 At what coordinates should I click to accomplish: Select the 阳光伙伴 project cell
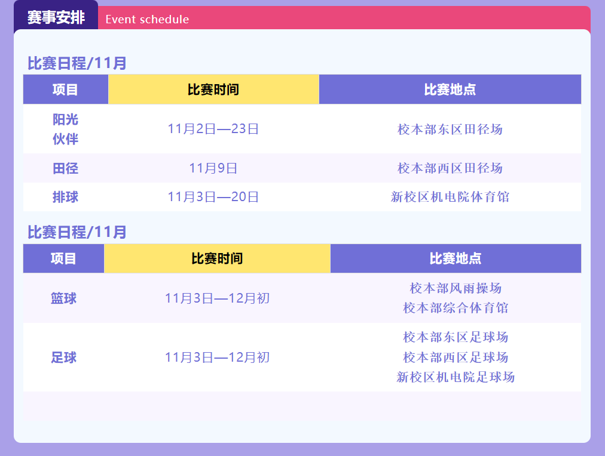pyautogui.click(x=65, y=129)
